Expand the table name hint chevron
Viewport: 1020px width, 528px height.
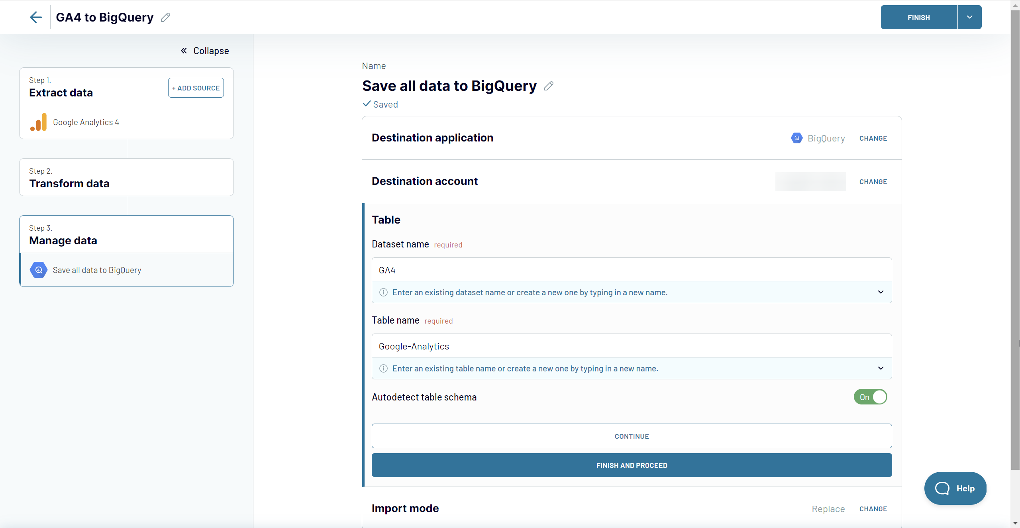881,368
